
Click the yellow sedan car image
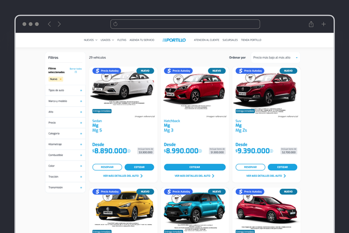tap(124, 207)
